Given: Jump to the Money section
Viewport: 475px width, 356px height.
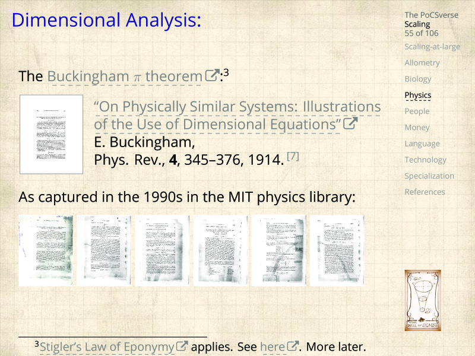Looking at the screenshot, I should coord(417,128).
